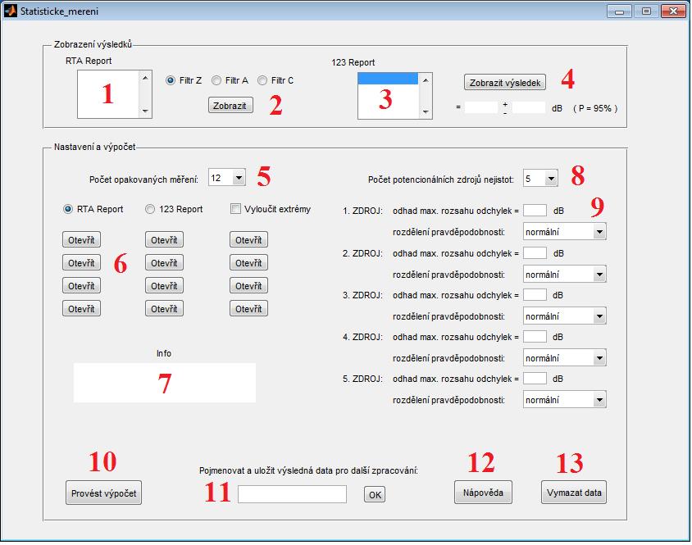
Task: Click the Zobrazit button
Action: coord(230,106)
